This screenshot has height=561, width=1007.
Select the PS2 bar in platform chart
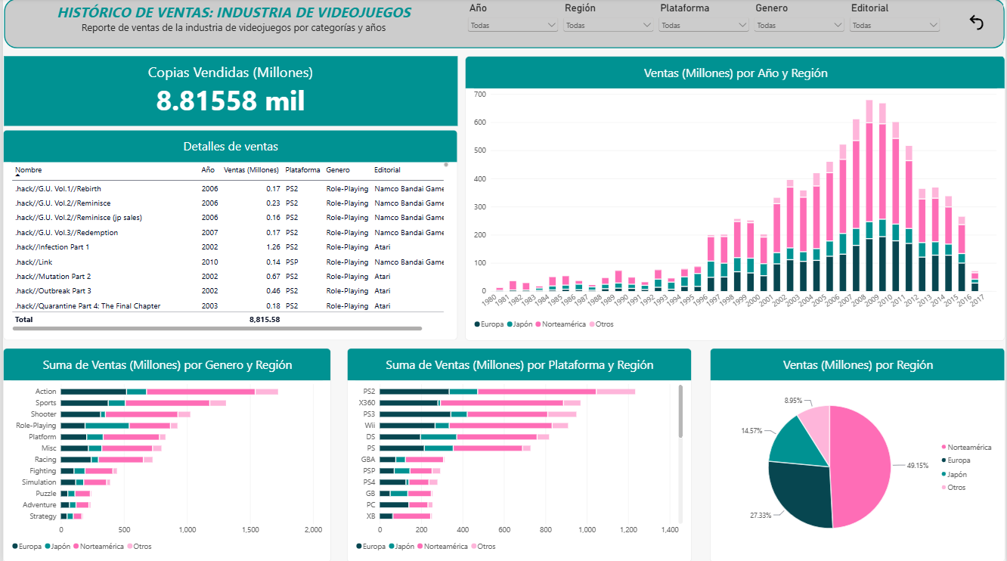pyautogui.click(x=507, y=392)
